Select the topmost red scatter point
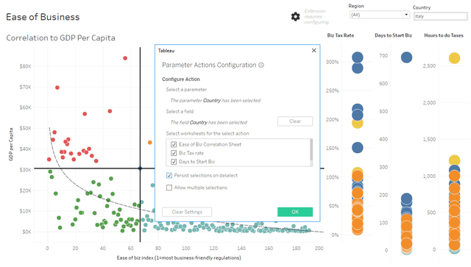The width and height of the screenshot is (471, 267). (x=125, y=58)
